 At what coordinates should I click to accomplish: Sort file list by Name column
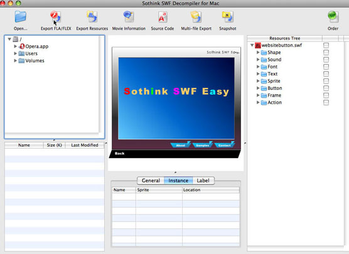(x=24, y=146)
